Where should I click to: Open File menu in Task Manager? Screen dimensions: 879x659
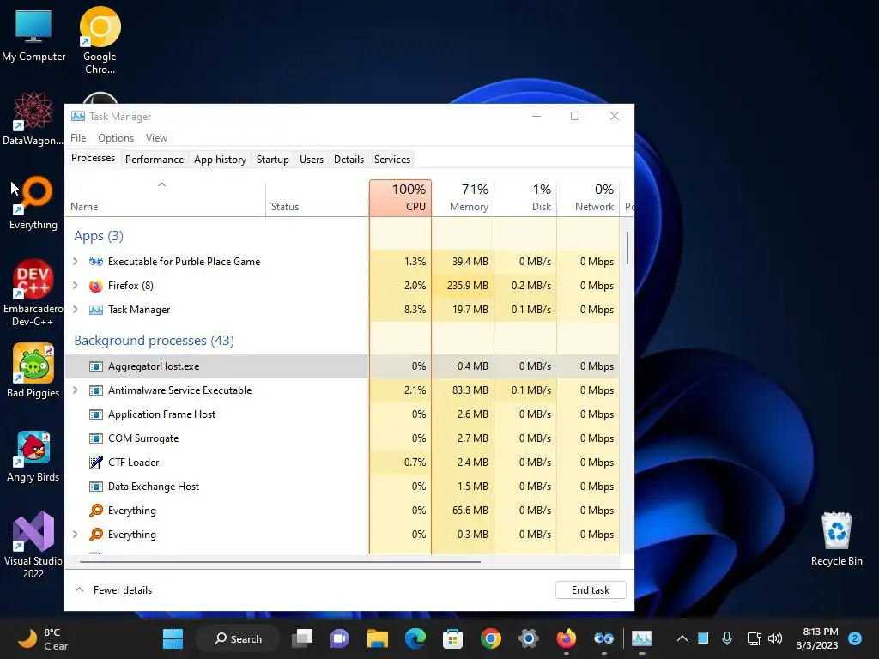pos(78,138)
